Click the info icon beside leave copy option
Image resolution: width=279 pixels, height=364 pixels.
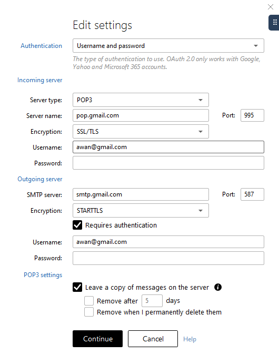pyautogui.click(x=218, y=287)
